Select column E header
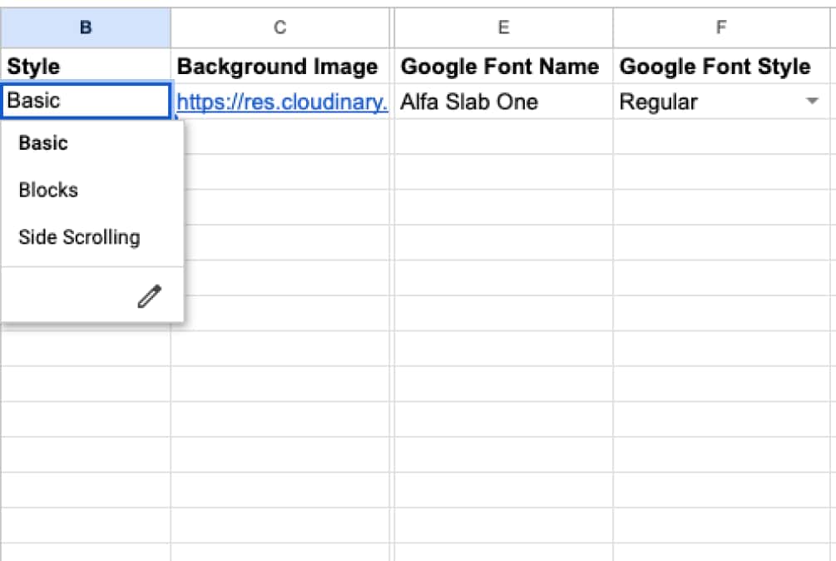The image size is (836, 561). click(x=503, y=27)
